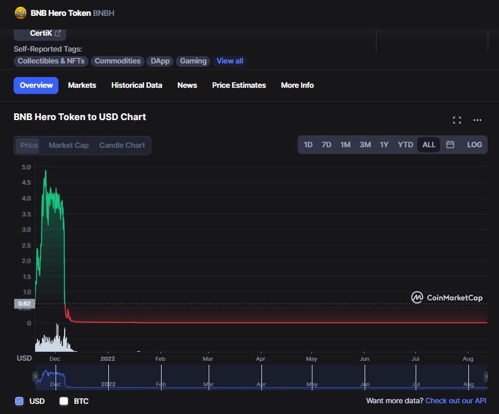Switch to Market Cap chart view

click(x=69, y=146)
